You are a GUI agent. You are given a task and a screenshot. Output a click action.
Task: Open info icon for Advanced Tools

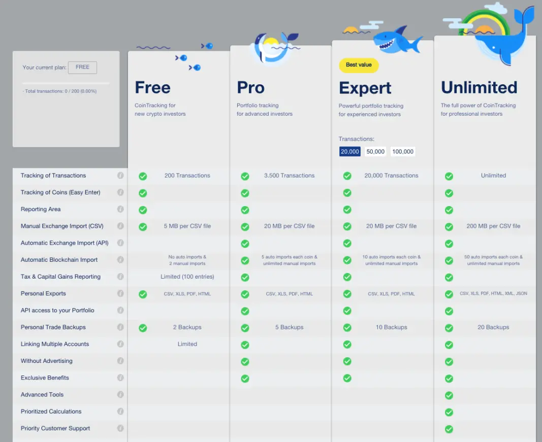[x=120, y=394]
